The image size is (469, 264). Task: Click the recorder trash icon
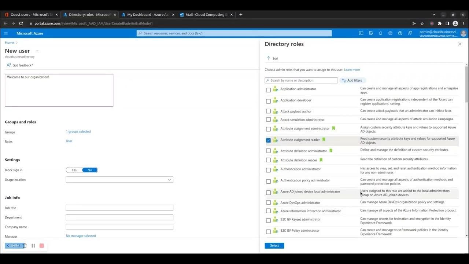click(25, 246)
